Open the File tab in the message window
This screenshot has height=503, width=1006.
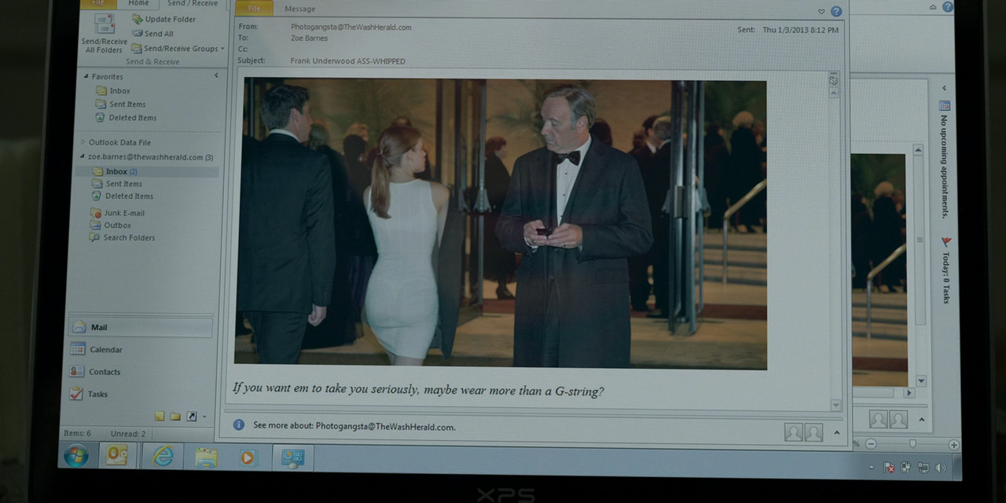(254, 9)
